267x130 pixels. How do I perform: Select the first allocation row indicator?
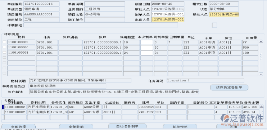[3, 107]
